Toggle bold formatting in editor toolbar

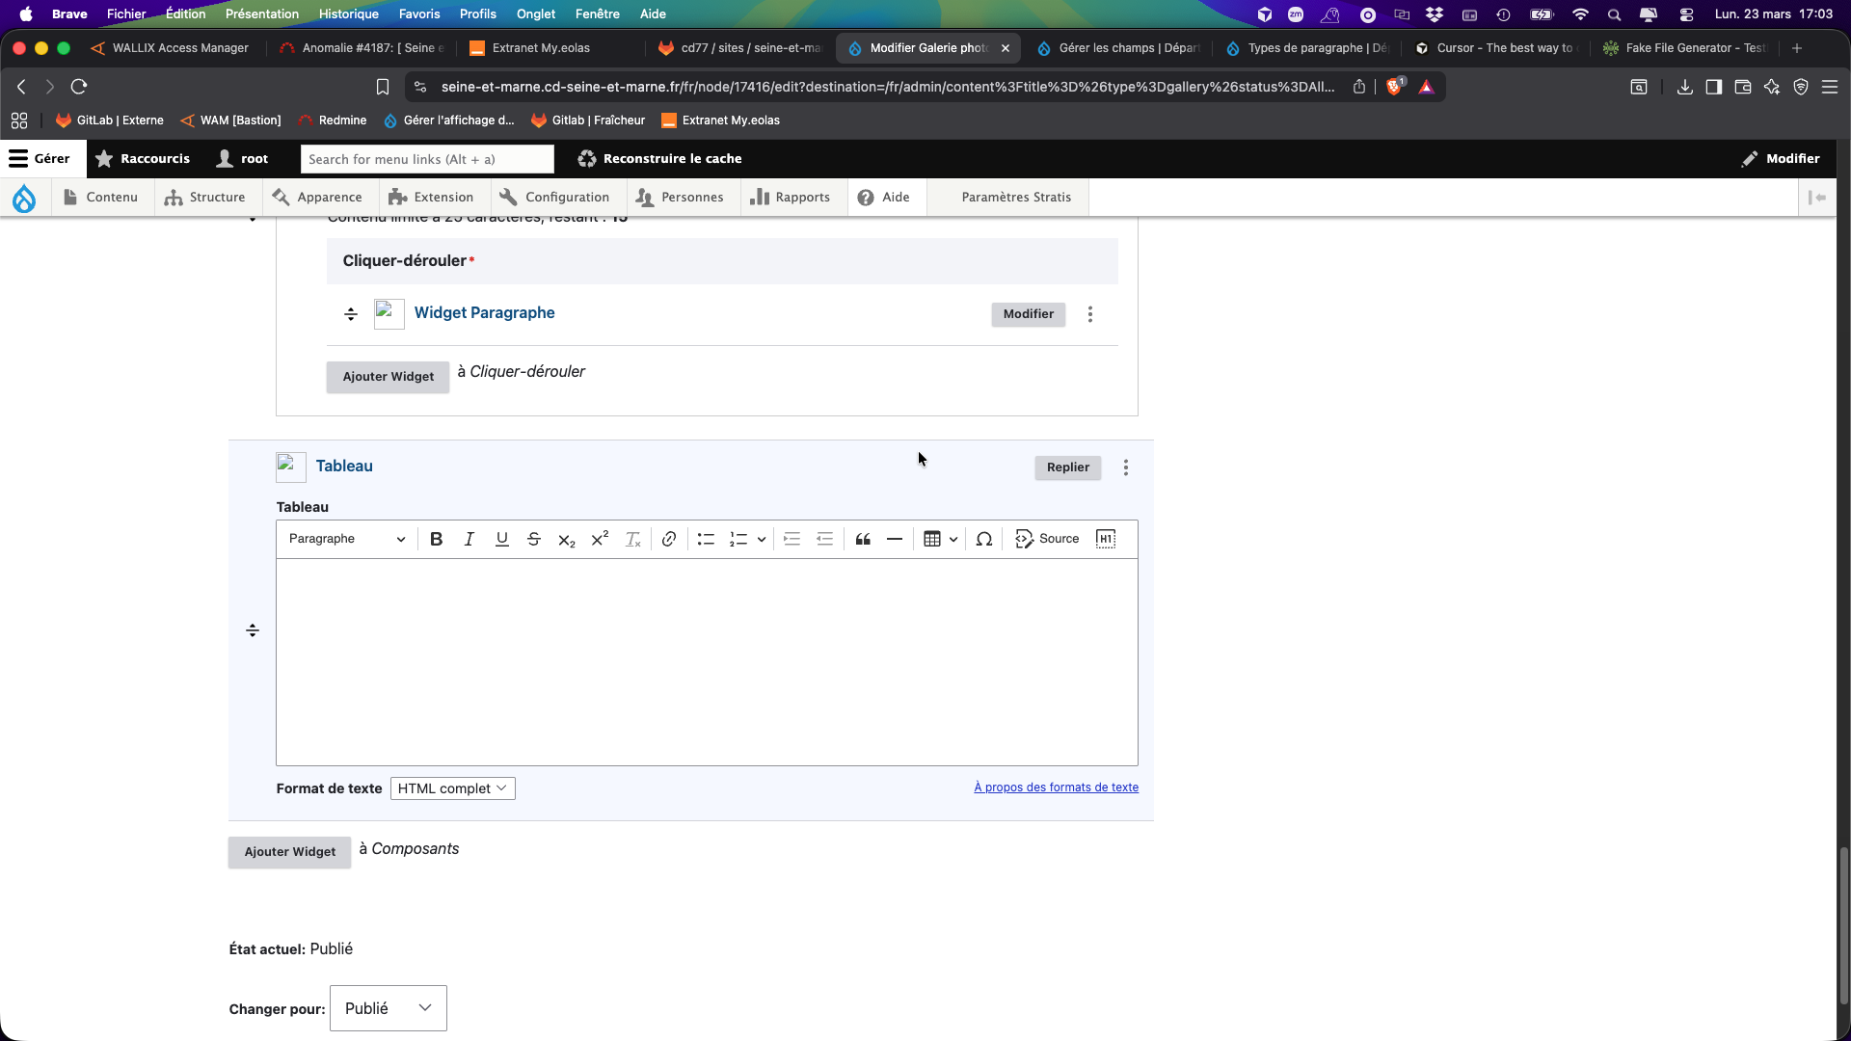click(436, 540)
